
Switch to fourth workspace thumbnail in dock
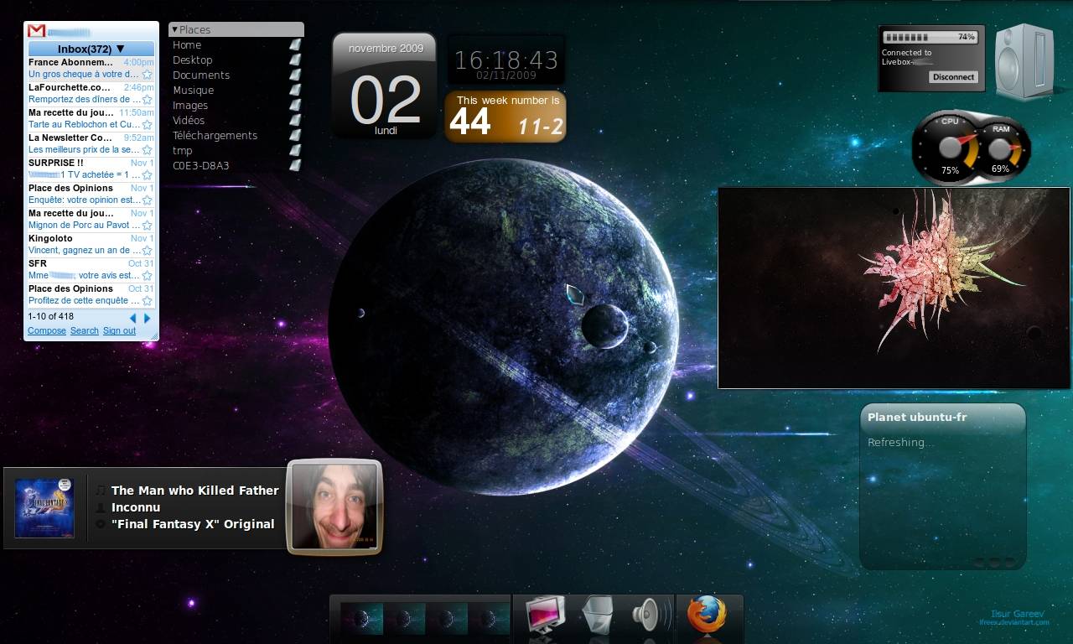pos(489,618)
